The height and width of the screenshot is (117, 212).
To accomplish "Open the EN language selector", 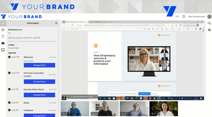I will tap(177, 17).
